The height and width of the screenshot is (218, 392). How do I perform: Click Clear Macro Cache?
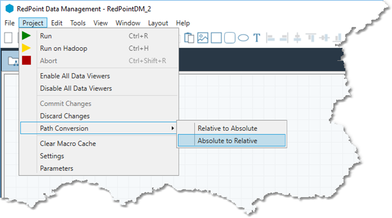click(x=68, y=144)
